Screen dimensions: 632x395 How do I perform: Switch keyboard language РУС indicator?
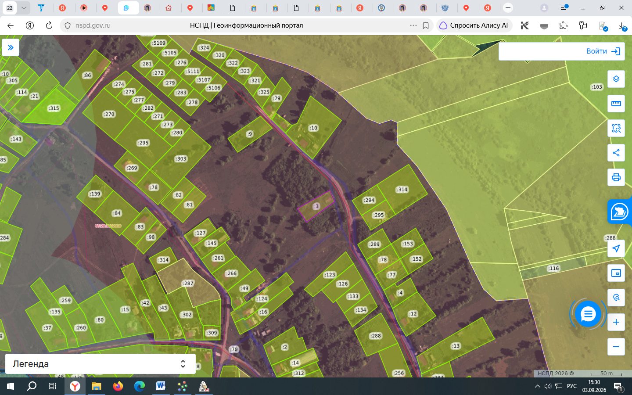pyautogui.click(x=572, y=386)
